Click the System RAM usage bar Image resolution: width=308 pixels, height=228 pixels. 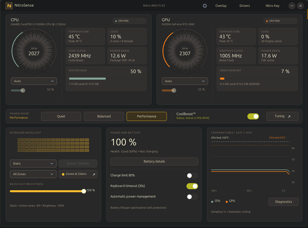pyautogui.click(x=106, y=79)
